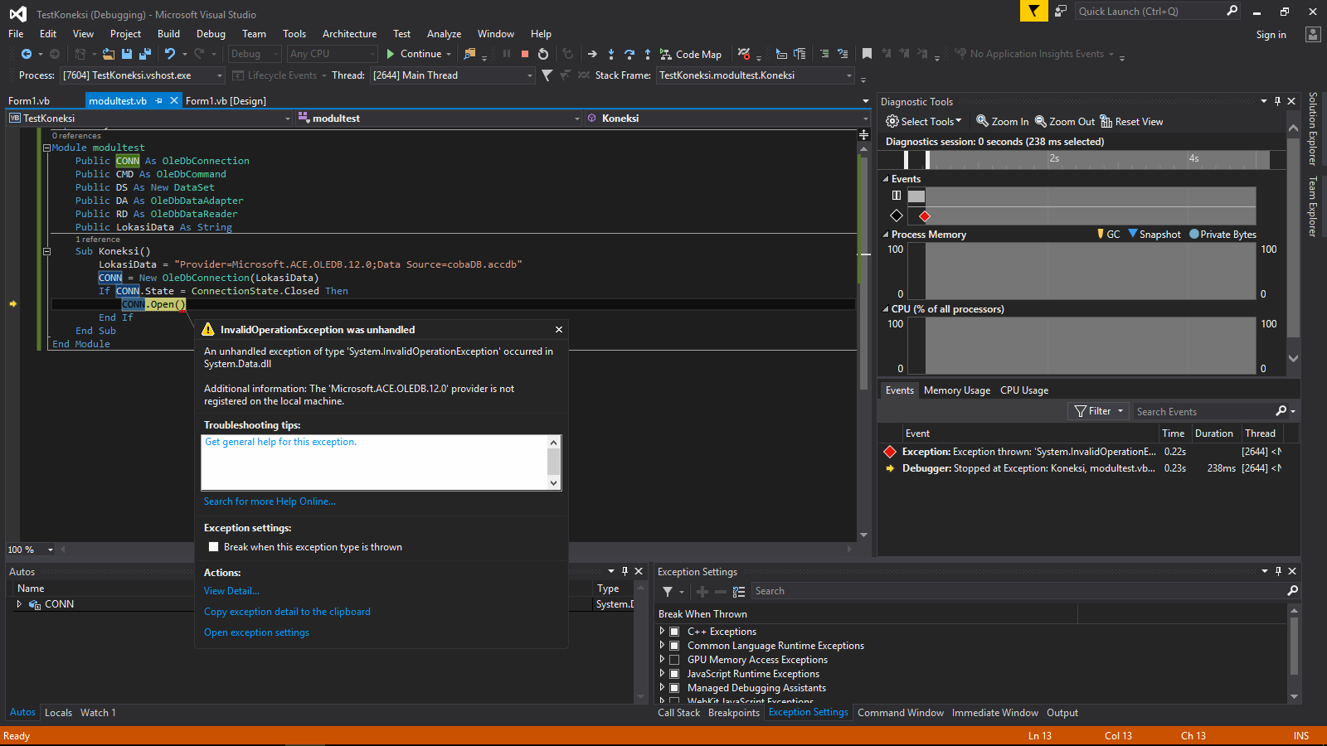This screenshot has height=746, width=1327.
Task: Click Copy exception detail to the clipboard
Action: coord(287,611)
